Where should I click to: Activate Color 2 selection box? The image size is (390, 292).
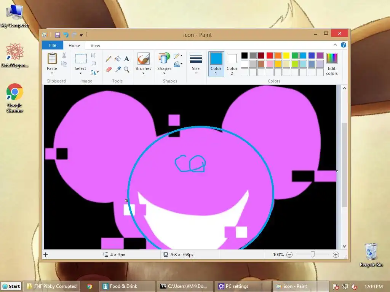[x=232, y=64]
